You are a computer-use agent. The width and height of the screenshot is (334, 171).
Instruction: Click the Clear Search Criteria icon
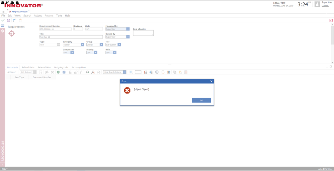point(93,72)
